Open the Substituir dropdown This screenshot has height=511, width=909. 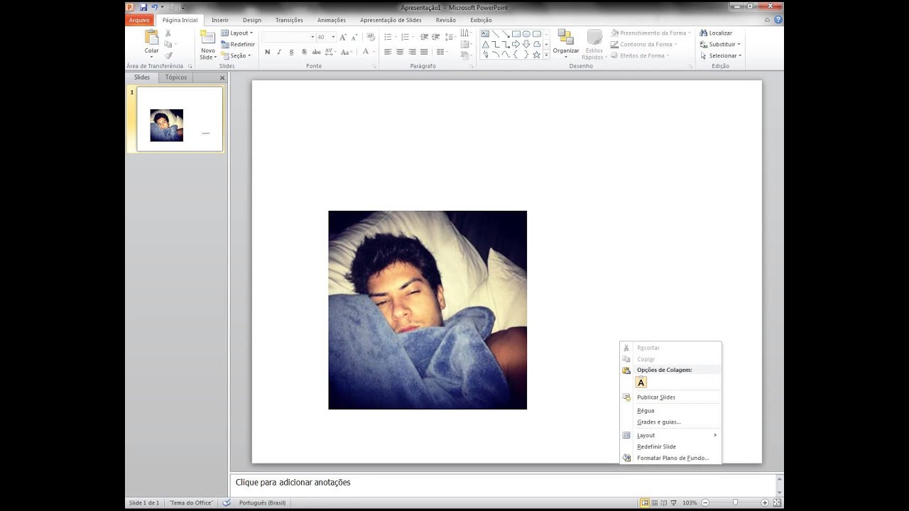coord(720,44)
